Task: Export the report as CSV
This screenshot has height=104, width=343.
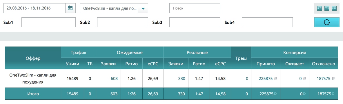Action: click(x=327, y=8)
